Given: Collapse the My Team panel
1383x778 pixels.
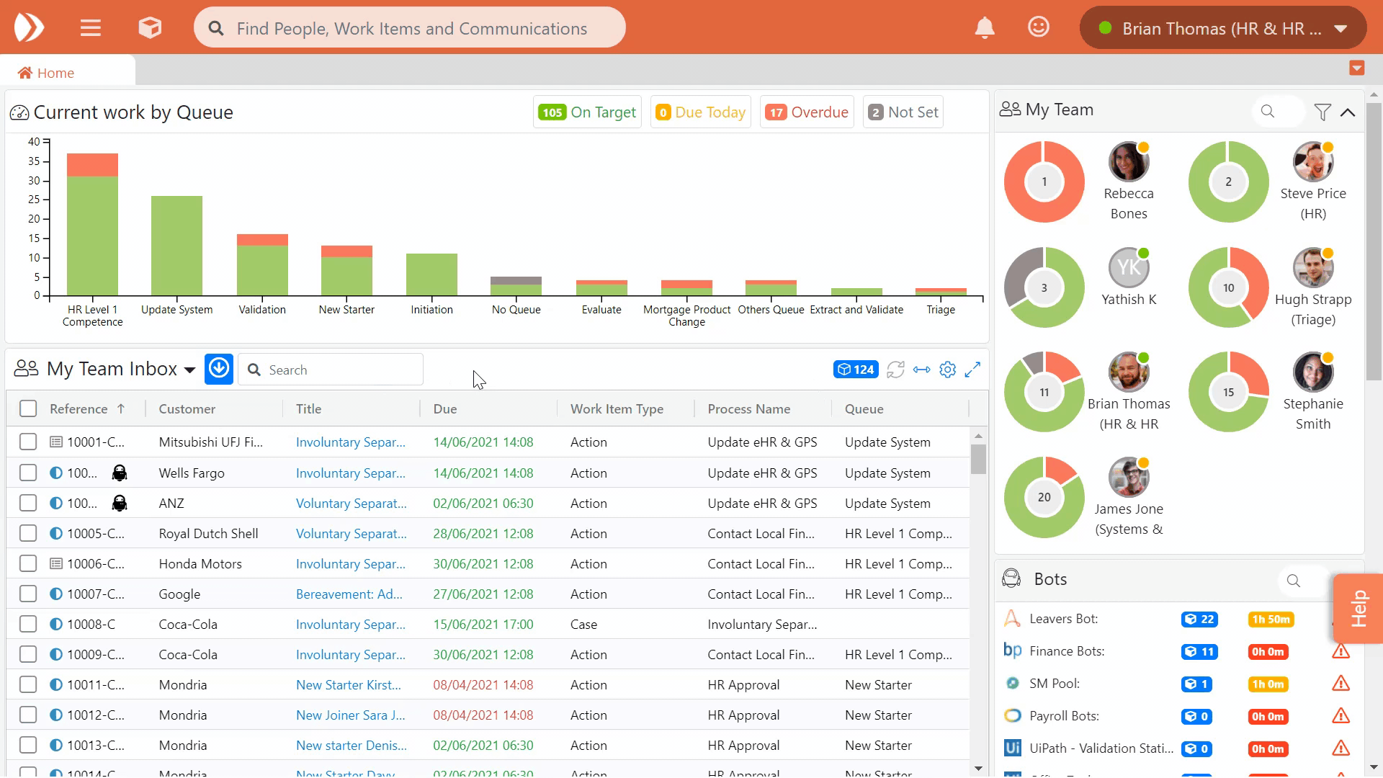Looking at the screenshot, I should click(1348, 112).
